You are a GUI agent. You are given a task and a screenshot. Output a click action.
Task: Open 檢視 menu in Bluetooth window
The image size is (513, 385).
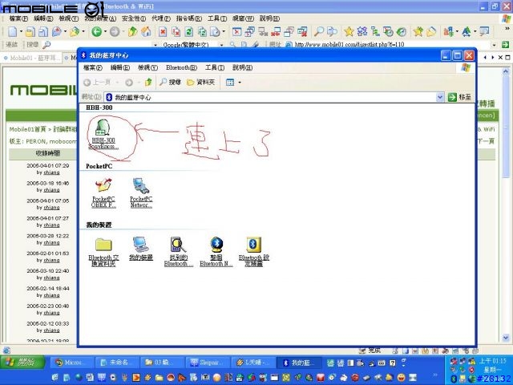(147, 67)
